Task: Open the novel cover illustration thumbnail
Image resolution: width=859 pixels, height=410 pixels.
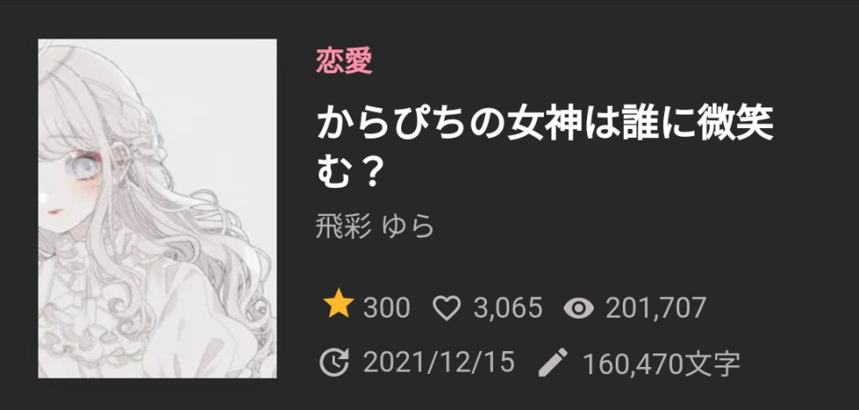Action: pyautogui.click(x=157, y=209)
